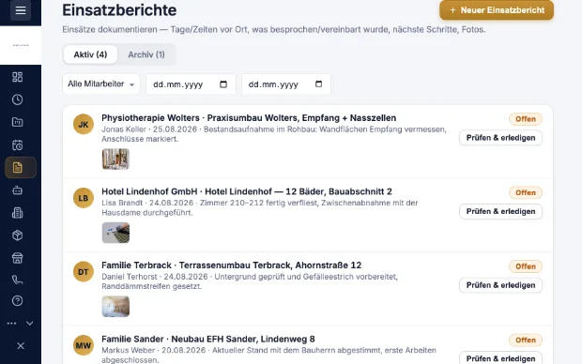Open the robot assistant icon
This screenshot has height=364, width=582.
(18, 190)
